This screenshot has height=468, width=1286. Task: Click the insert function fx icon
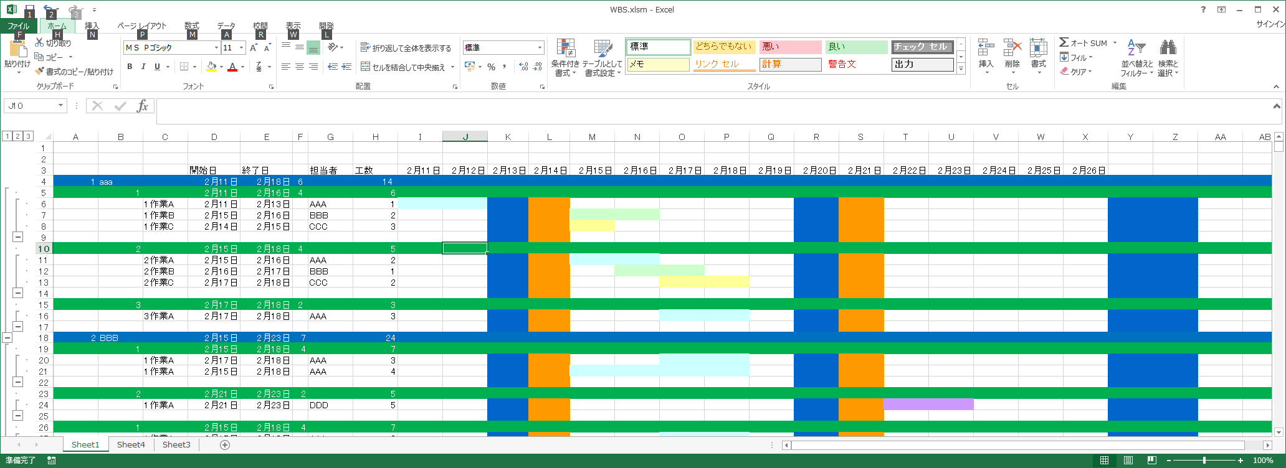[x=143, y=106]
